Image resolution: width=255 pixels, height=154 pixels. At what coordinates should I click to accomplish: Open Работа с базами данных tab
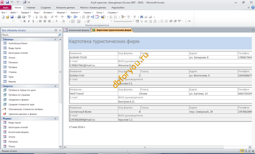[x=93, y=8]
